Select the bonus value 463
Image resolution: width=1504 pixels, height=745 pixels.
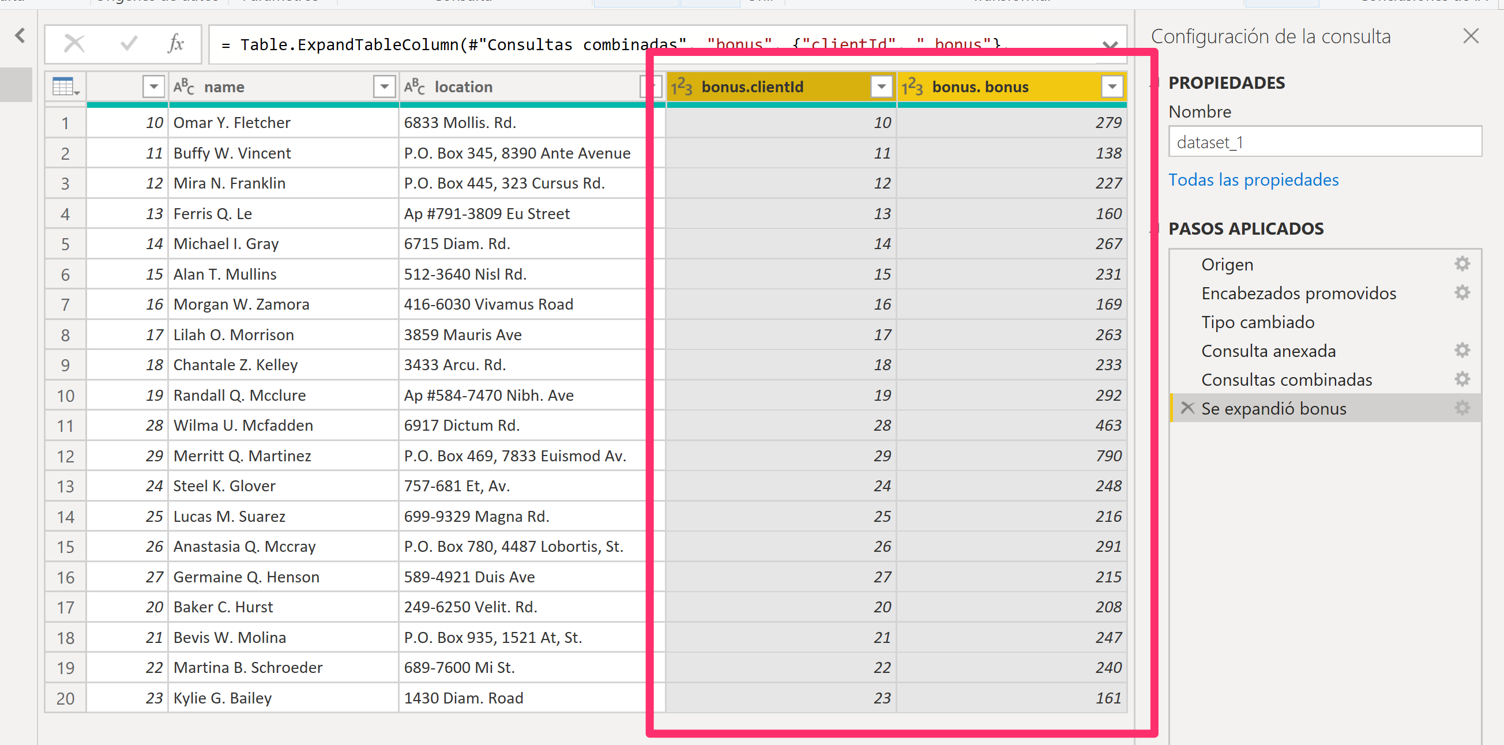(x=1012, y=425)
